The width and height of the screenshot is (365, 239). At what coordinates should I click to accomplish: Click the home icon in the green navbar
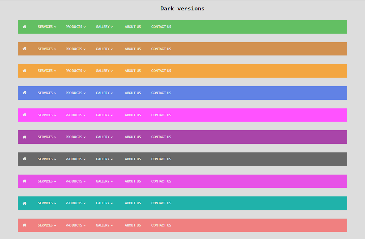(x=24, y=27)
